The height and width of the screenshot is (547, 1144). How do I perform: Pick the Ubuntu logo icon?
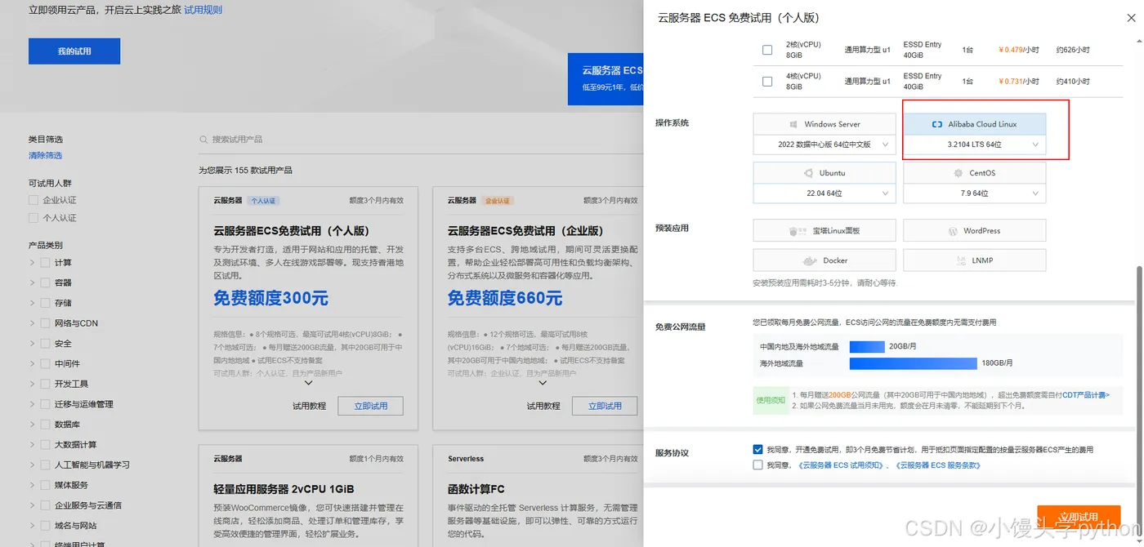809,173
